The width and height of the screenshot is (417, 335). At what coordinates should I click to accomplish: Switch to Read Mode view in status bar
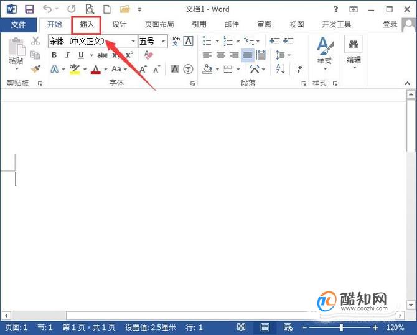coord(241,328)
